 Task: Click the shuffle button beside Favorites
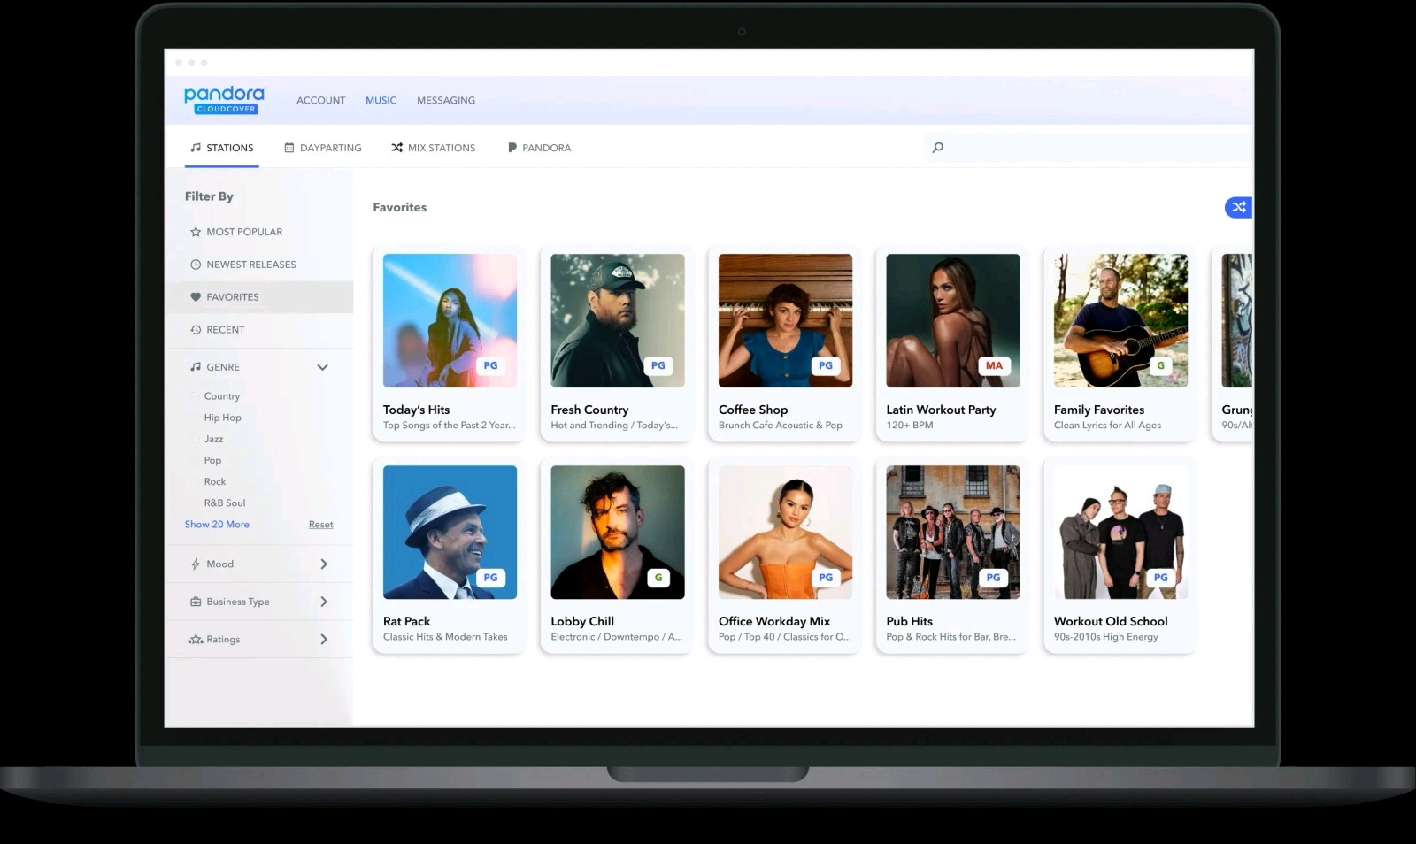[x=1238, y=207]
